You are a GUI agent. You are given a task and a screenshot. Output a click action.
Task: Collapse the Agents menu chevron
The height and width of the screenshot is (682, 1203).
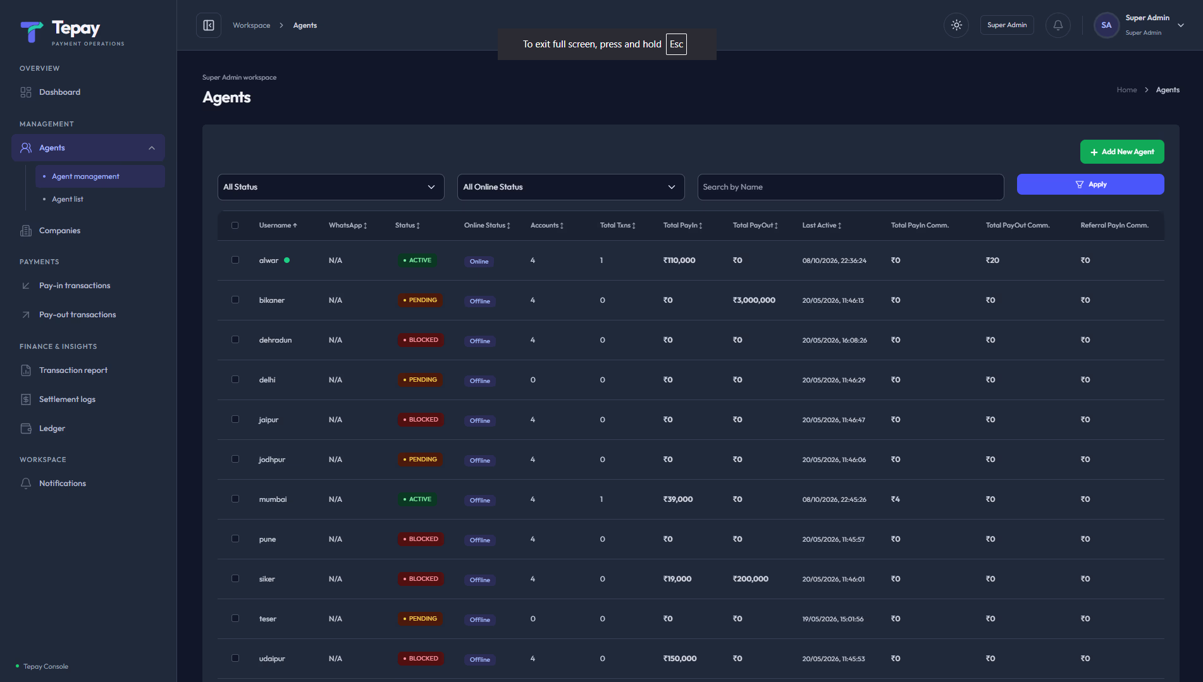pyautogui.click(x=152, y=148)
